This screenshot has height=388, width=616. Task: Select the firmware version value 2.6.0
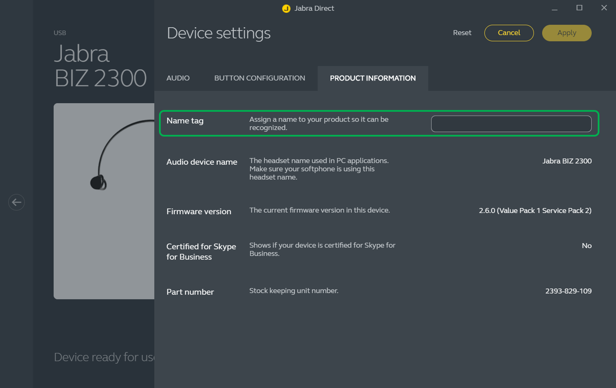(x=535, y=211)
